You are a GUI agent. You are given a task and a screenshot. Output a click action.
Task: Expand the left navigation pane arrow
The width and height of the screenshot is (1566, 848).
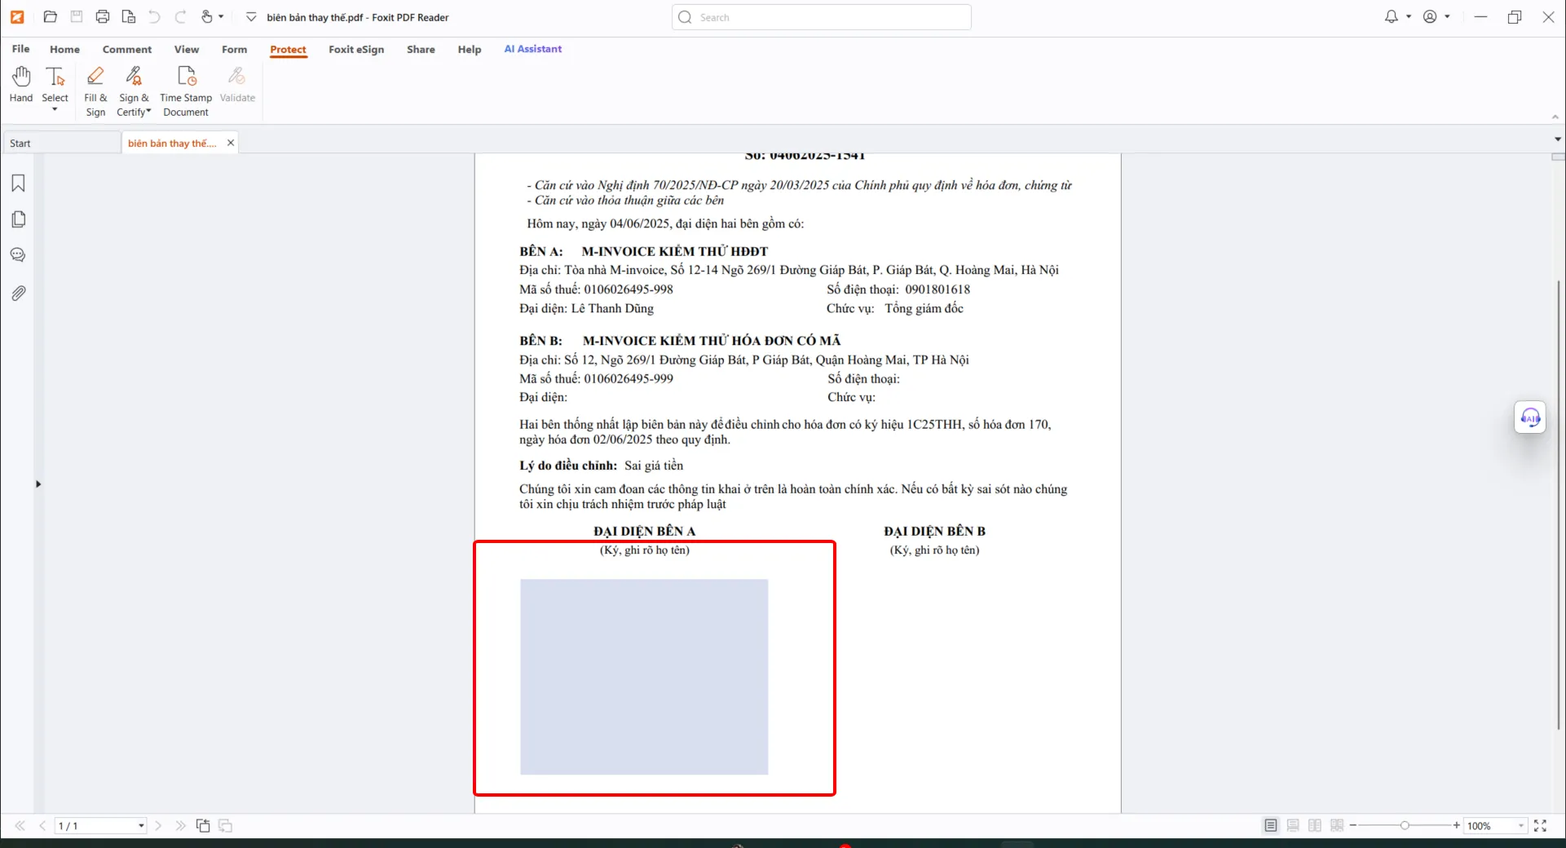(38, 484)
